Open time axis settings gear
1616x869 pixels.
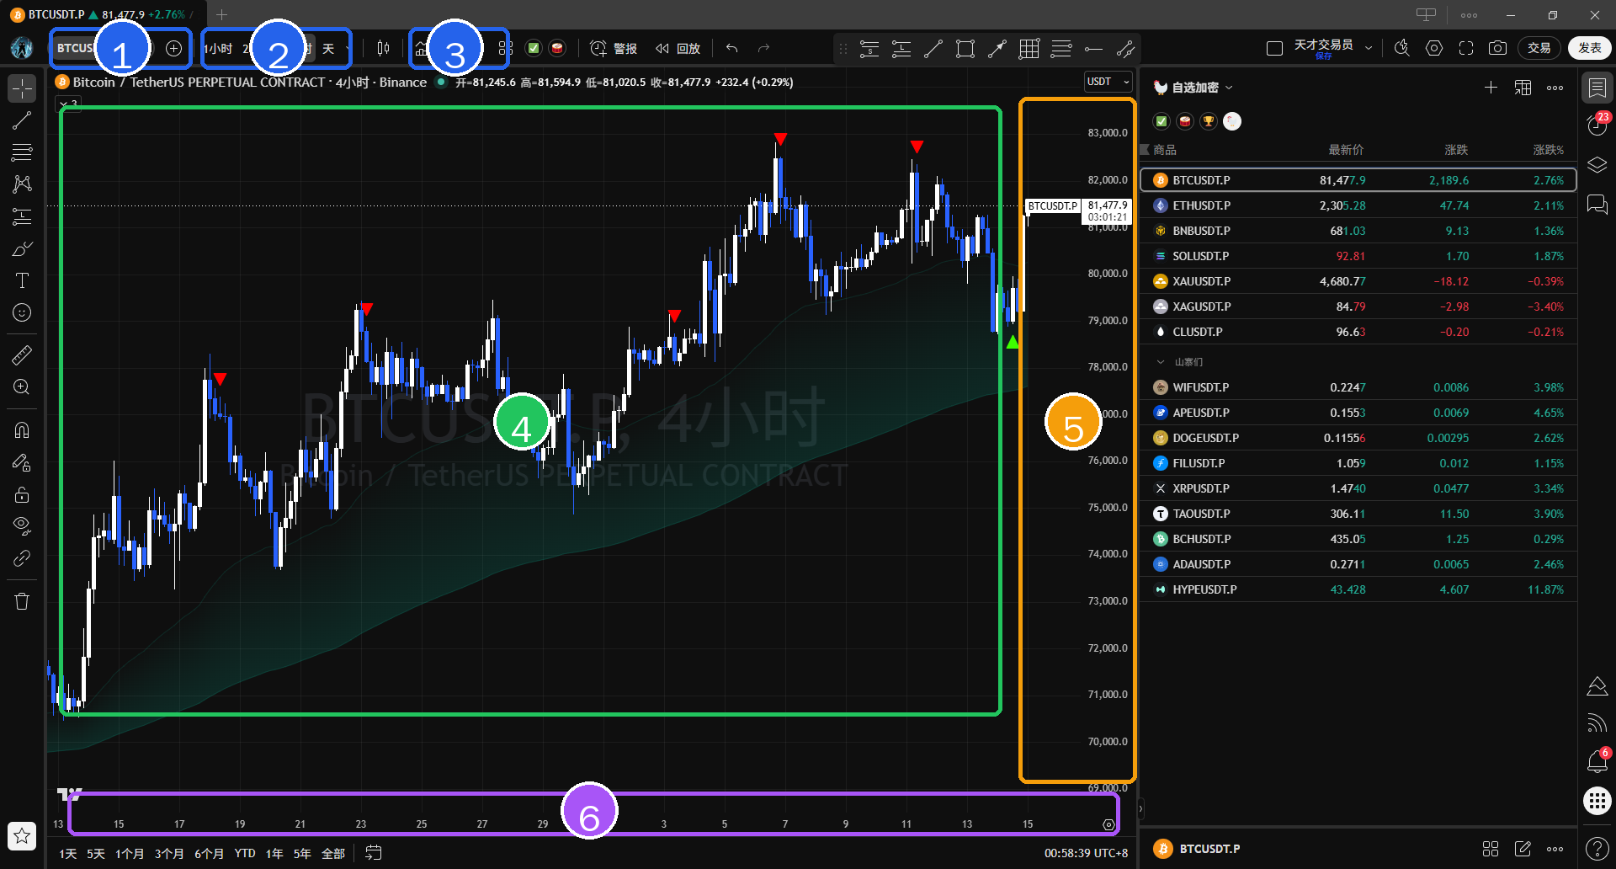point(1108,824)
